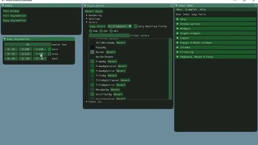Viewport: 258px width, 145px height.
Task: Select the HEX radio button
Action: pos(111,31)
